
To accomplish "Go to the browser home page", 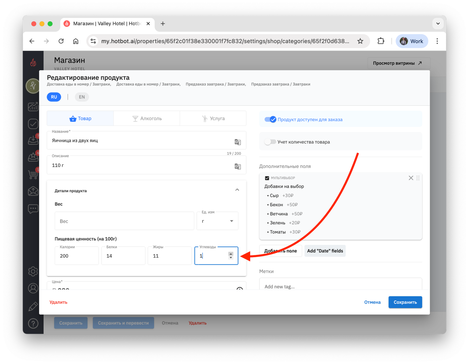I will coord(76,41).
